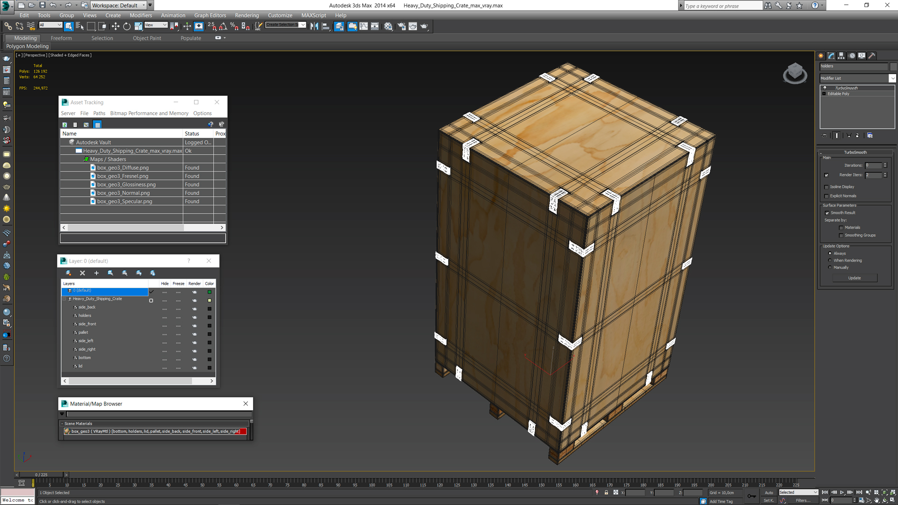Viewport: 898px width, 505px height.
Task: Enable the Explicit Normals checkbox
Action: click(x=826, y=196)
